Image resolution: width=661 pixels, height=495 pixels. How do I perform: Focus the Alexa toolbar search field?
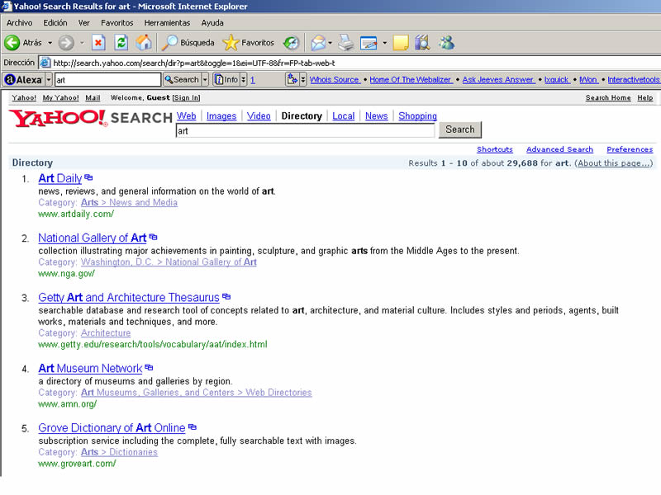(107, 80)
